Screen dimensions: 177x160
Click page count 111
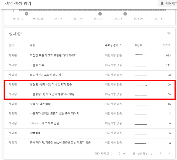[x=168, y=65]
